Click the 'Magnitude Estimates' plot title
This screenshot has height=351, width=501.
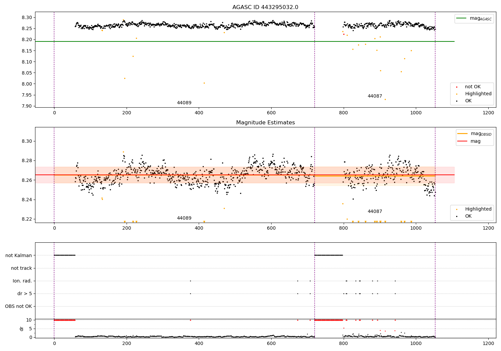(x=265, y=123)
